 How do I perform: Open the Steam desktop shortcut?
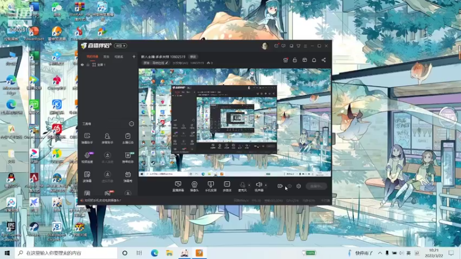point(34,230)
